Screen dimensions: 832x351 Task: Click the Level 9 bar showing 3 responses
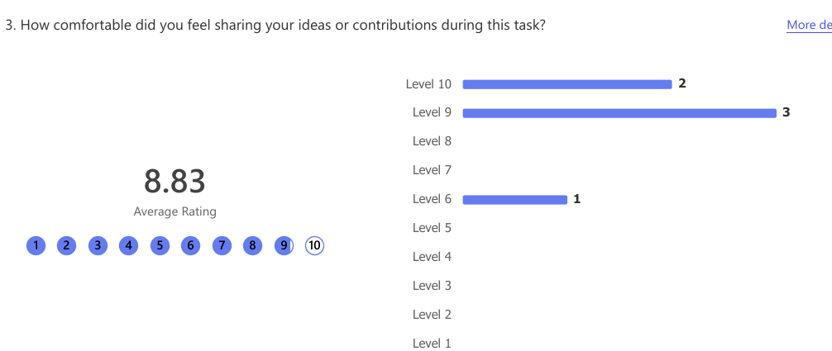pyautogui.click(x=619, y=113)
